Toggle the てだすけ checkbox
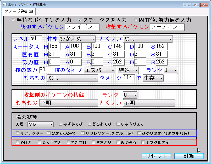211x164 pixels. tap(68, 142)
